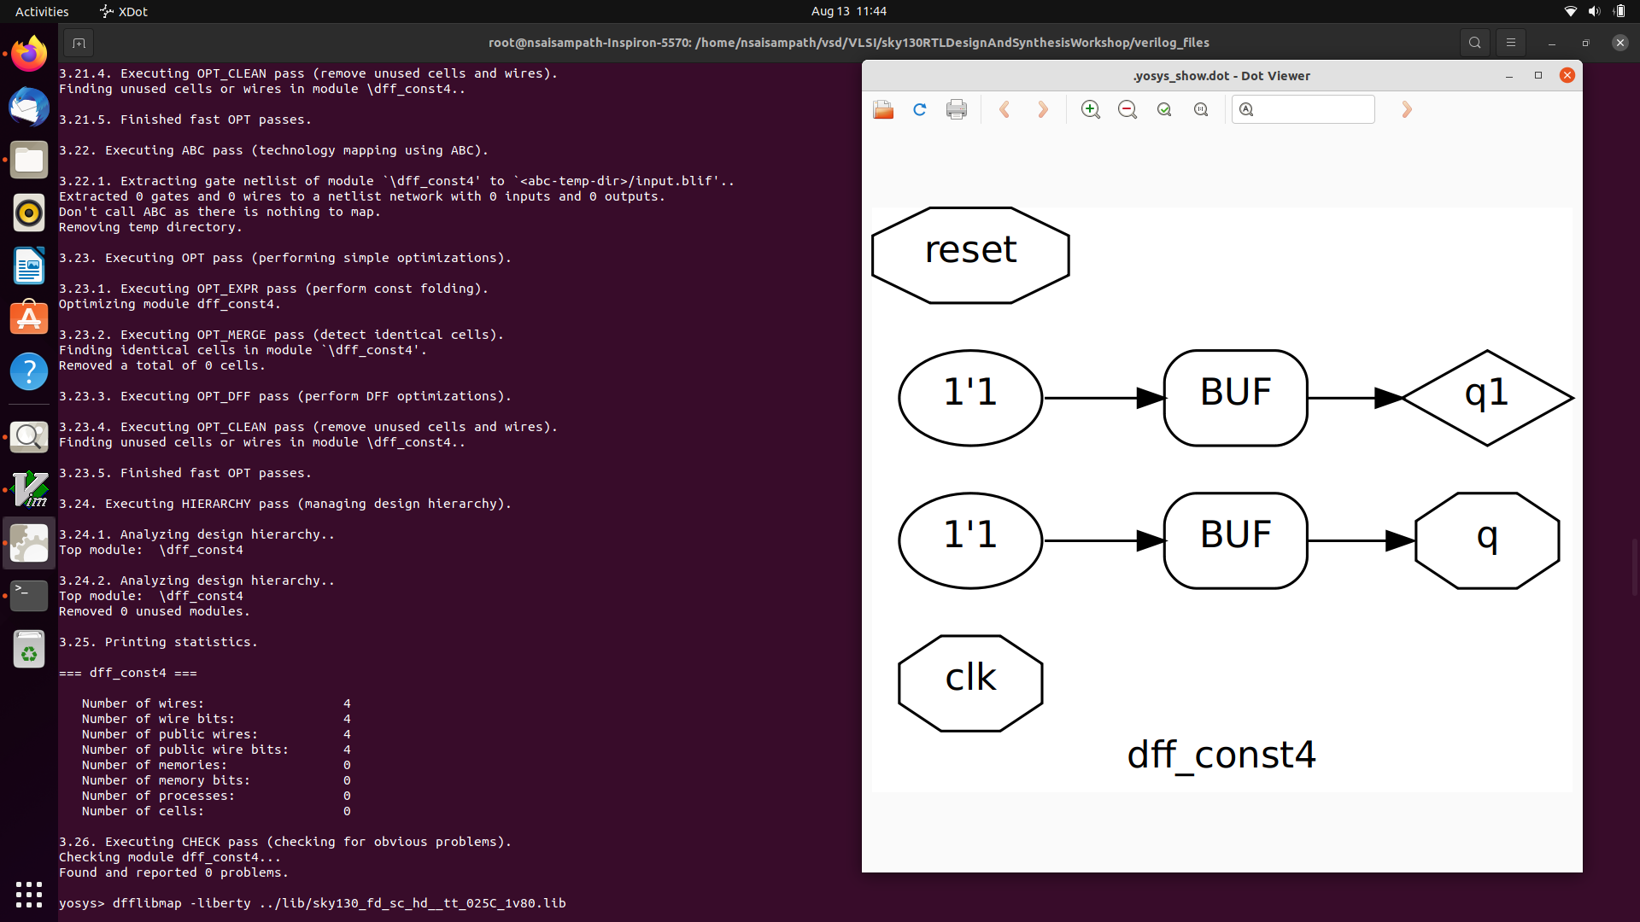Click the reset input node
1640x922 pixels.
pyautogui.click(x=970, y=254)
